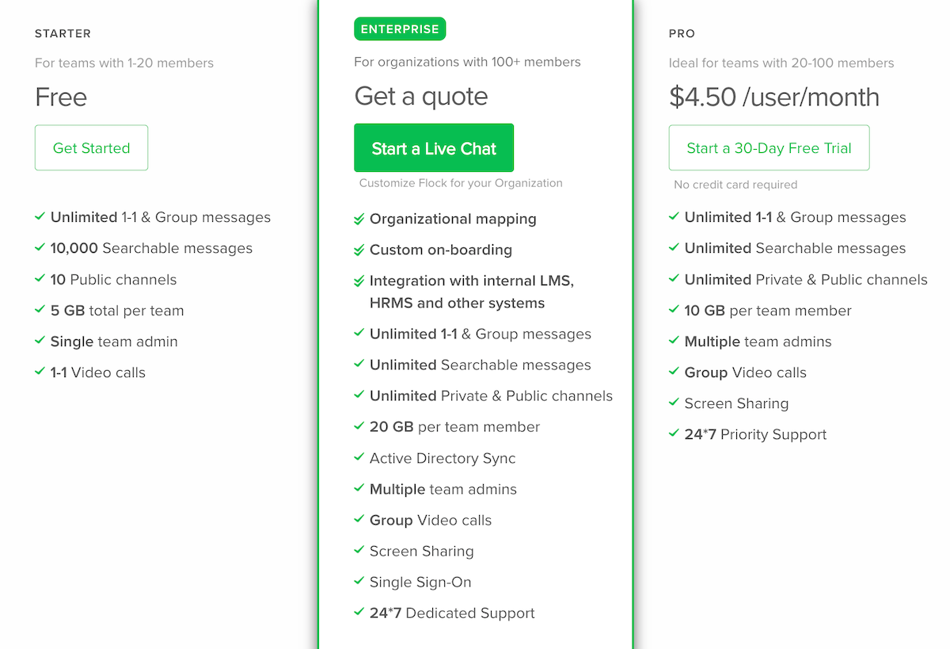This screenshot has width=950, height=649.
Task: Click the checkmark beside 24*7 Dedicated Support
Action: [359, 613]
